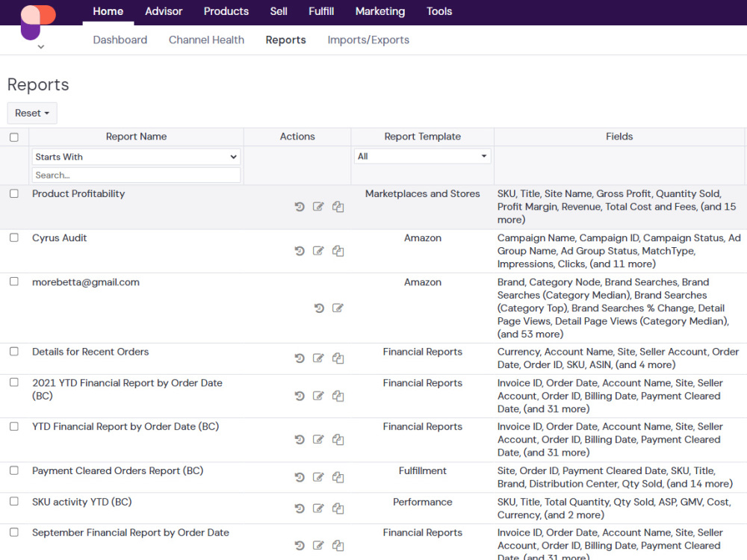Copy Details for Recent Orders report

coord(338,358)
